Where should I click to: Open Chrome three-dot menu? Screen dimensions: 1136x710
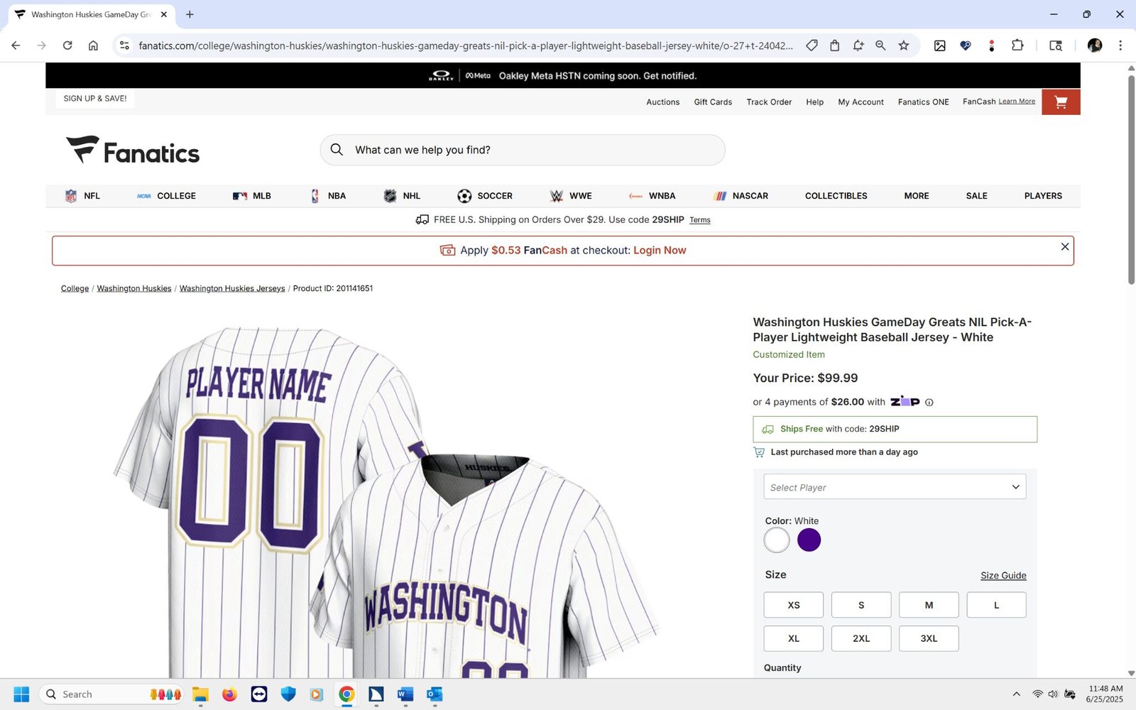(x=1120, y=45)
